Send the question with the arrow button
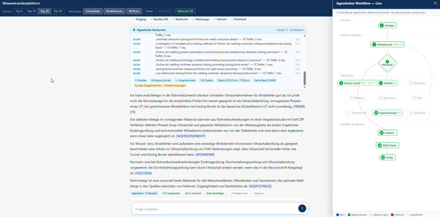The image size is (440, 217). (x=302, y=208)
